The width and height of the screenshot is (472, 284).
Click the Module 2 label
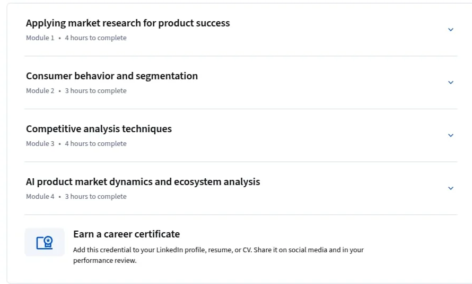pos(40,90)
